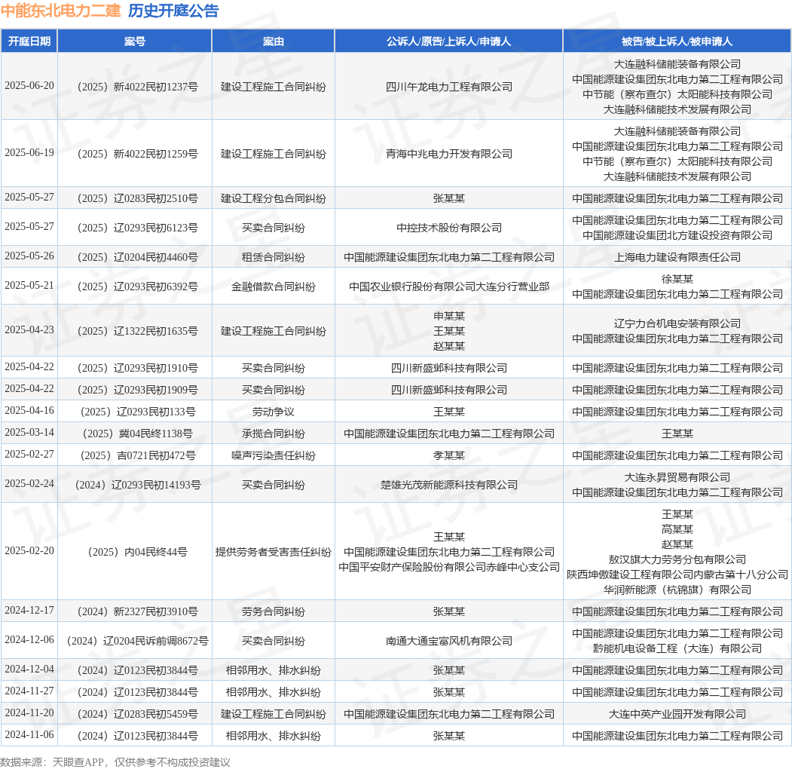Click cause 提供劳务者受害责任纠纷
The width and height of the screenshot is (792, 769).
[x=274, y=552]
